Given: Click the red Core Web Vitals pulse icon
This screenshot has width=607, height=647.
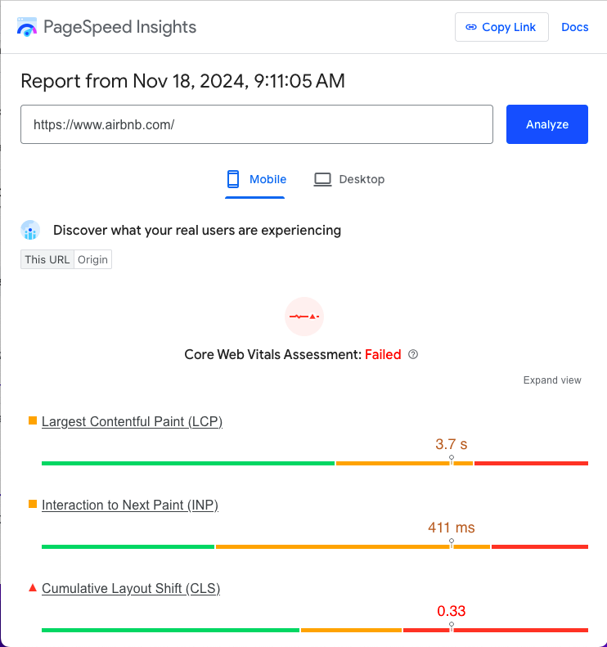Looking at the screenshot, I should coord(304,317).
